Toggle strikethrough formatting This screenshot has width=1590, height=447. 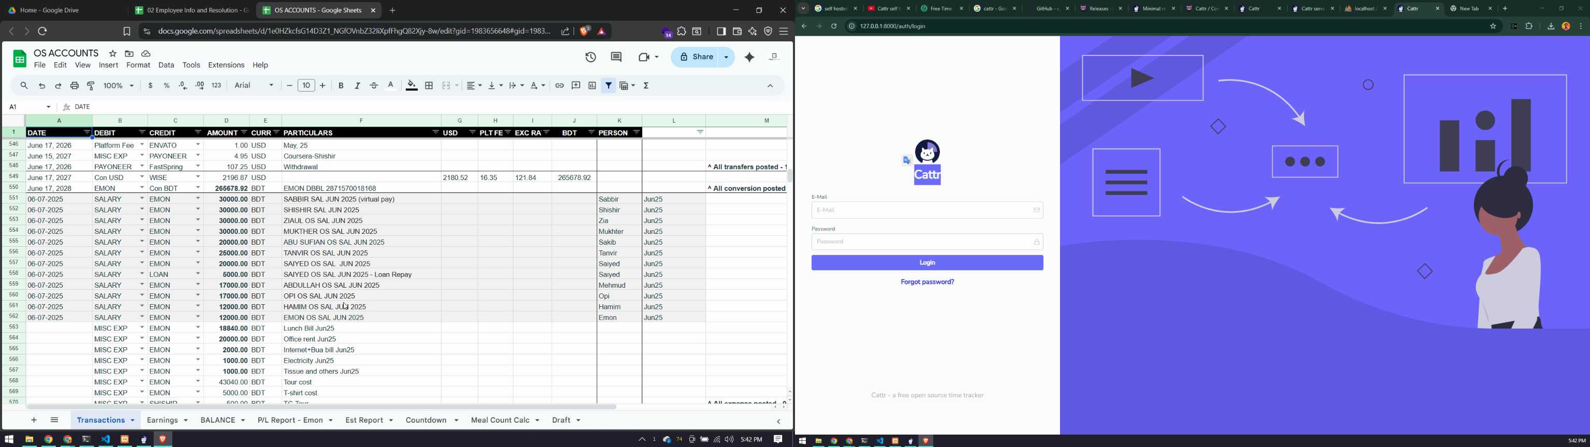(x=374, y=86)
